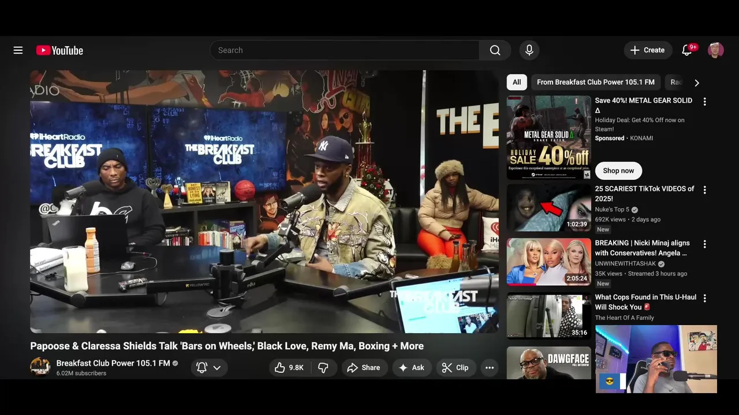The width and height of the screenshot is (739, 415).
Task: Open options for Metal Gear Solid ad
Action: (x=704, y=101)
